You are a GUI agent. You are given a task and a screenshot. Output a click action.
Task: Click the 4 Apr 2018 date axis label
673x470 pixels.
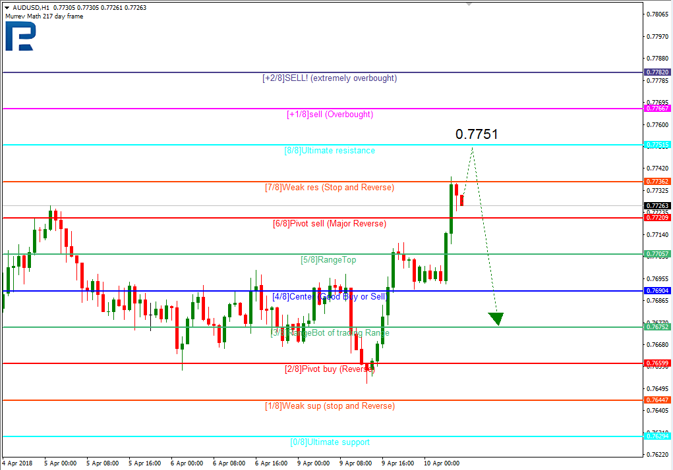pyautogui.click(x=17, y=463)
